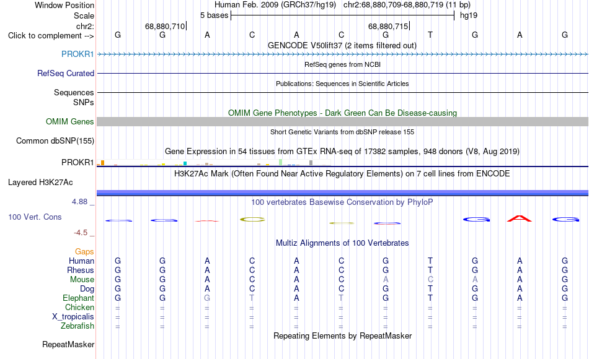Click the H3K27Ac Mark ENCODE track title
589x359 pixels.
(342, 174)
